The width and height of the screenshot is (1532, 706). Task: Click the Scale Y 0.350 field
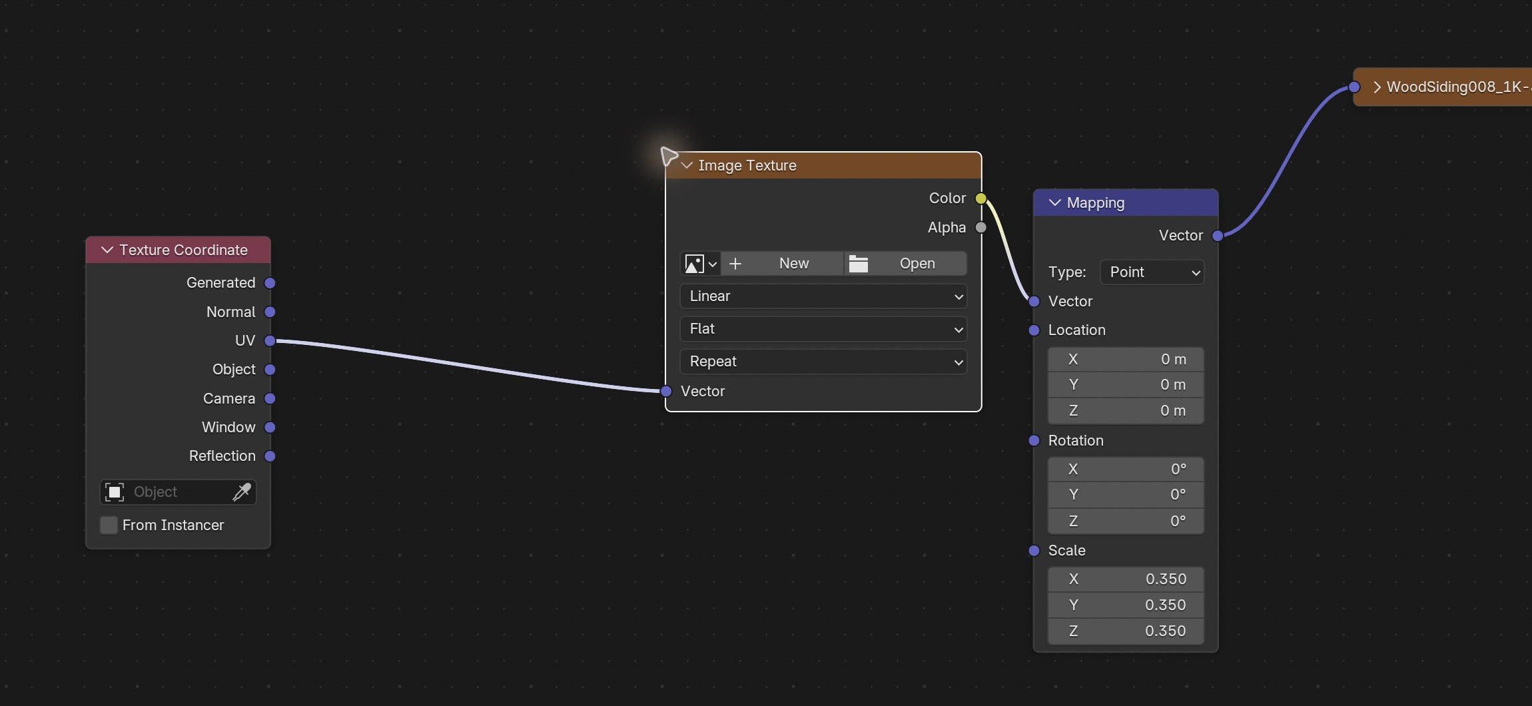coord(1126,605)
